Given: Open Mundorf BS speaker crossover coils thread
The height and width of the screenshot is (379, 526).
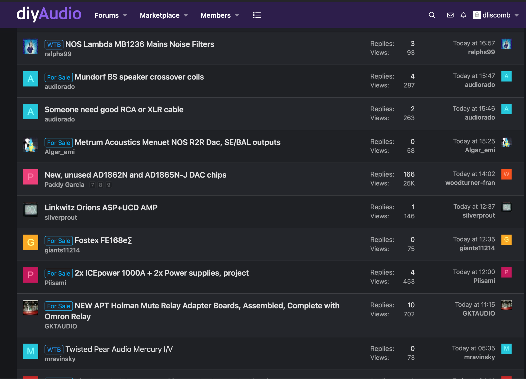Looking at the screenshot, I should click(139, 77).
